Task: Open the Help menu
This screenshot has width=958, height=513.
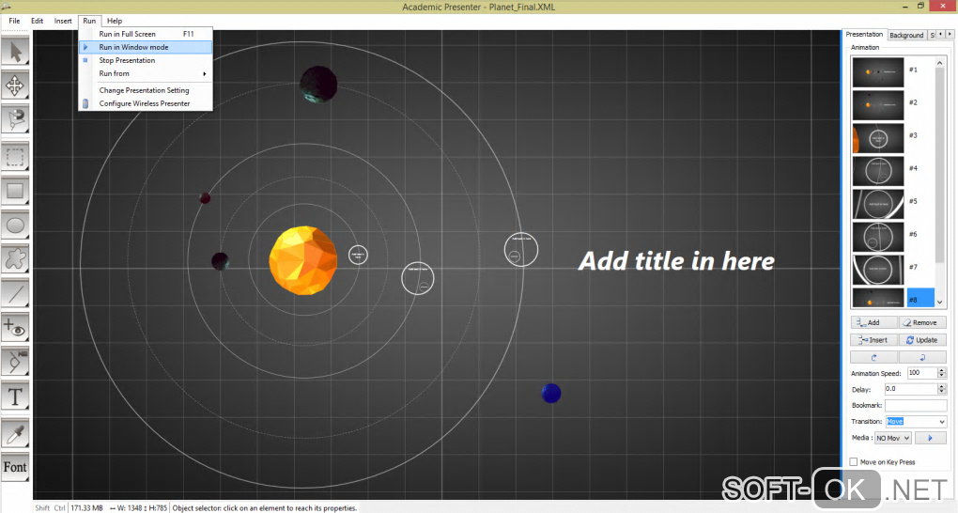Action: pyautogui.click(x=115, y=21)
